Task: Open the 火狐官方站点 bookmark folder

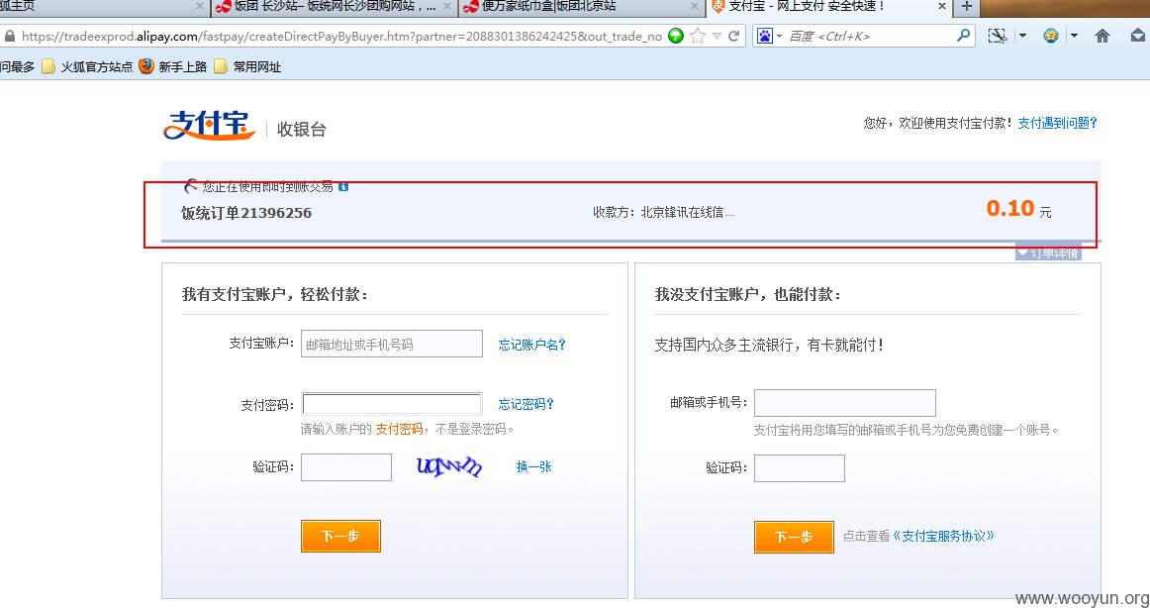Action: click(x=86, y=66)
